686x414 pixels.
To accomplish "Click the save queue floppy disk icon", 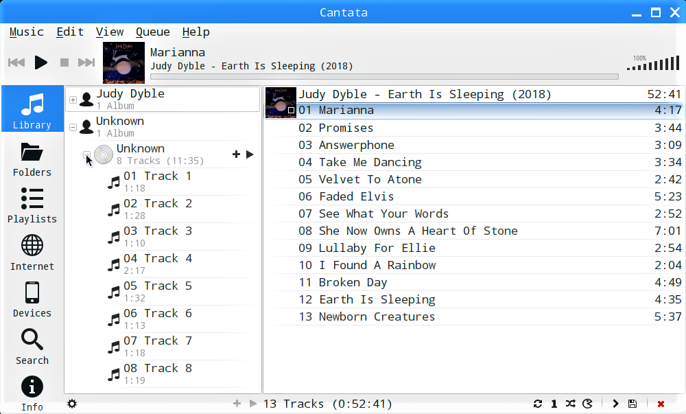I will 632,404.
